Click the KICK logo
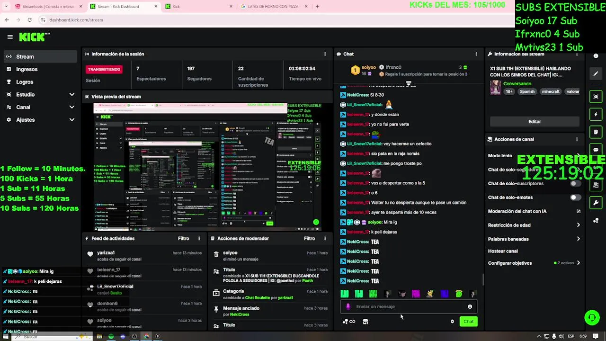 (x=34, y=37)
